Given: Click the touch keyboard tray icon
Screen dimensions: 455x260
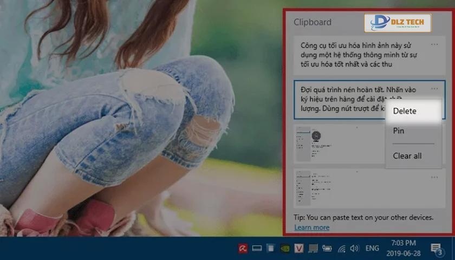Looking at the screenshot, I should 257,249.
